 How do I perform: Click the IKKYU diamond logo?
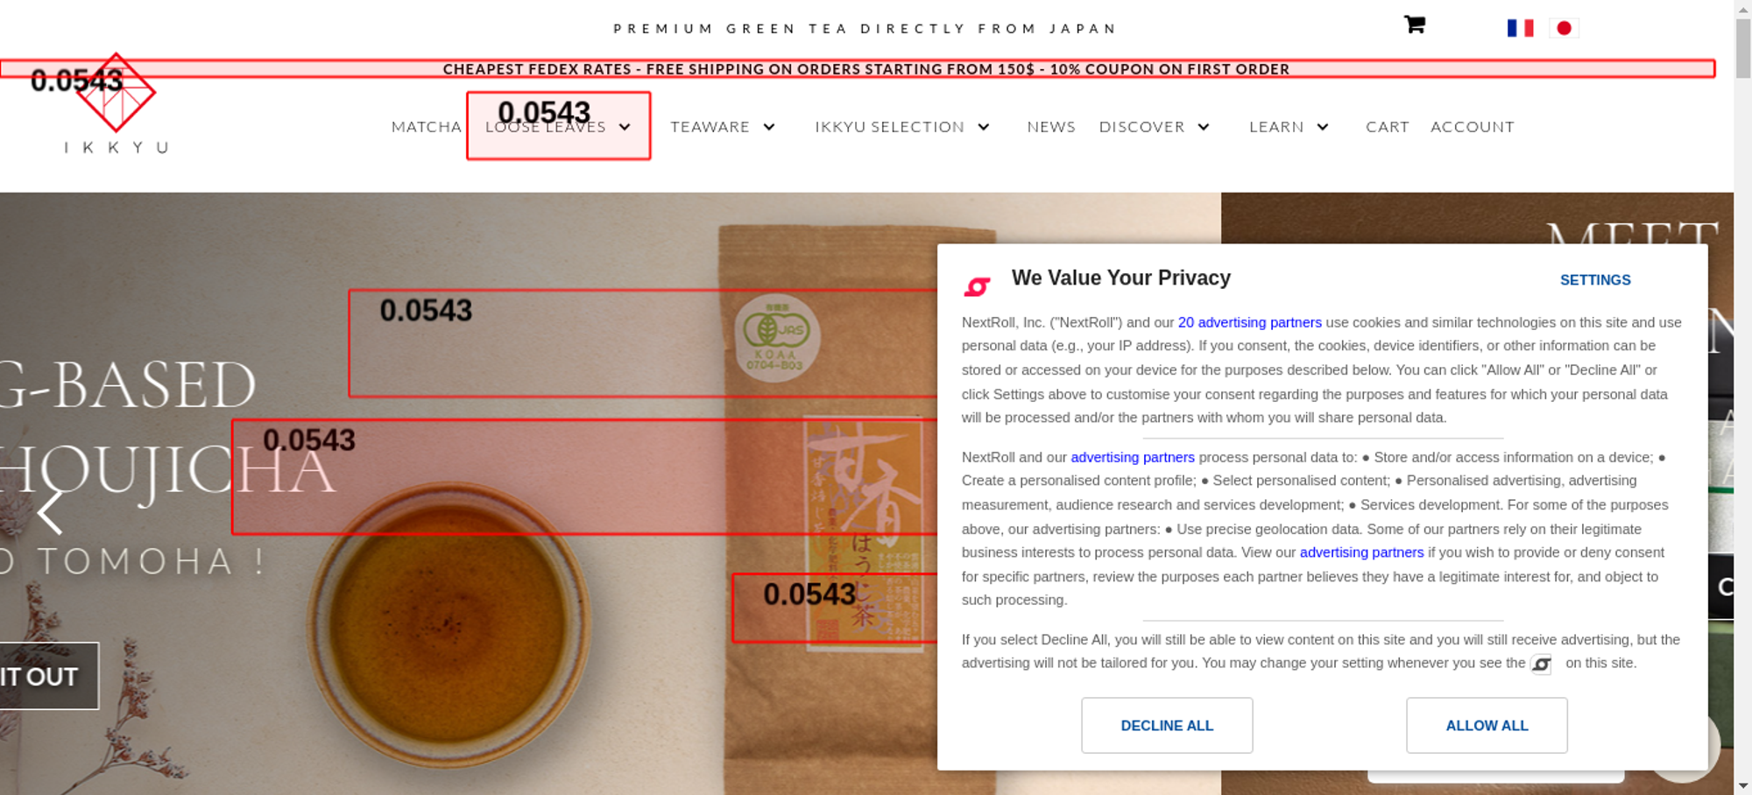[116, 93]
